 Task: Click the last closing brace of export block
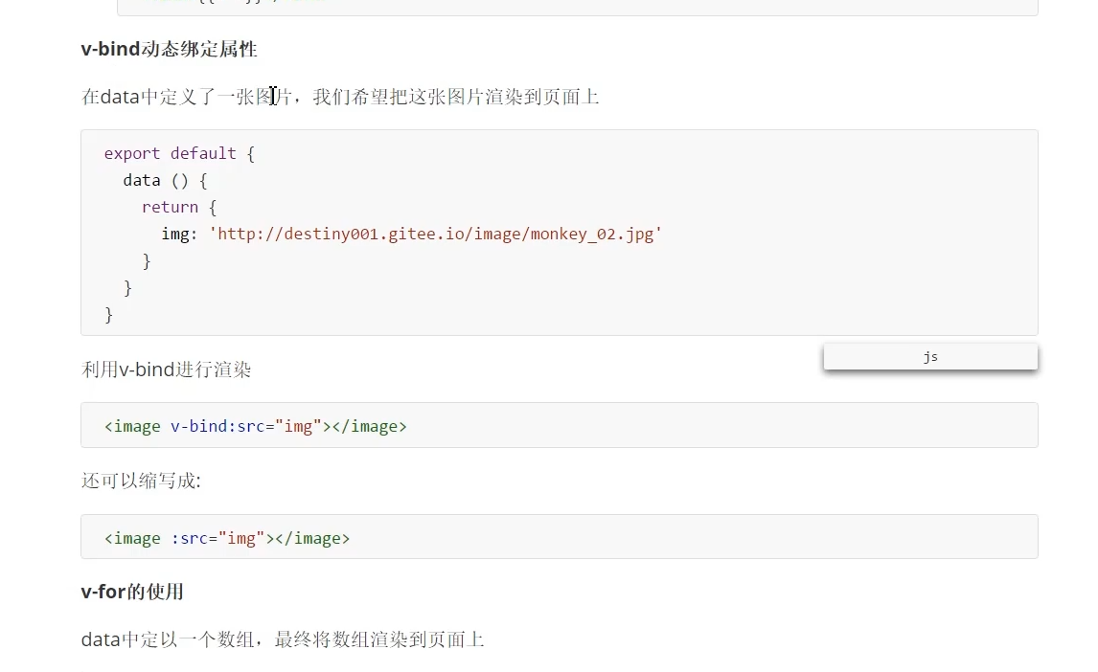[109, 314]
